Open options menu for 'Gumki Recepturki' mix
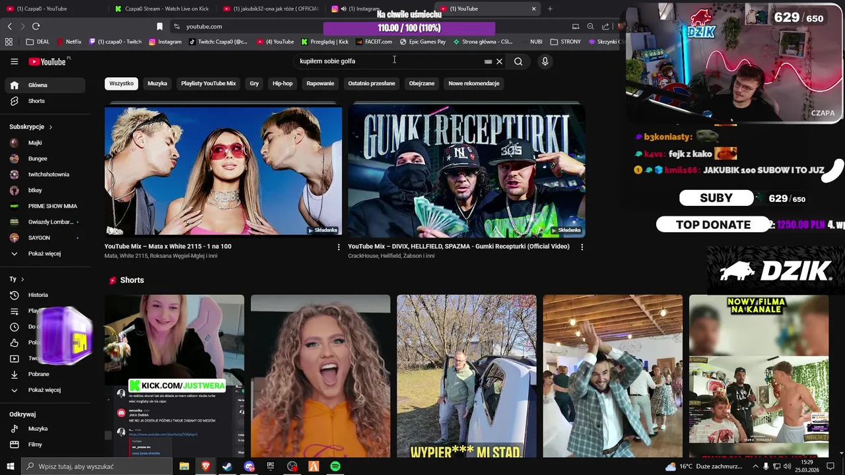The width and height of the screenshot is (845, 475). pyautogui.click(x=582, y=247)
